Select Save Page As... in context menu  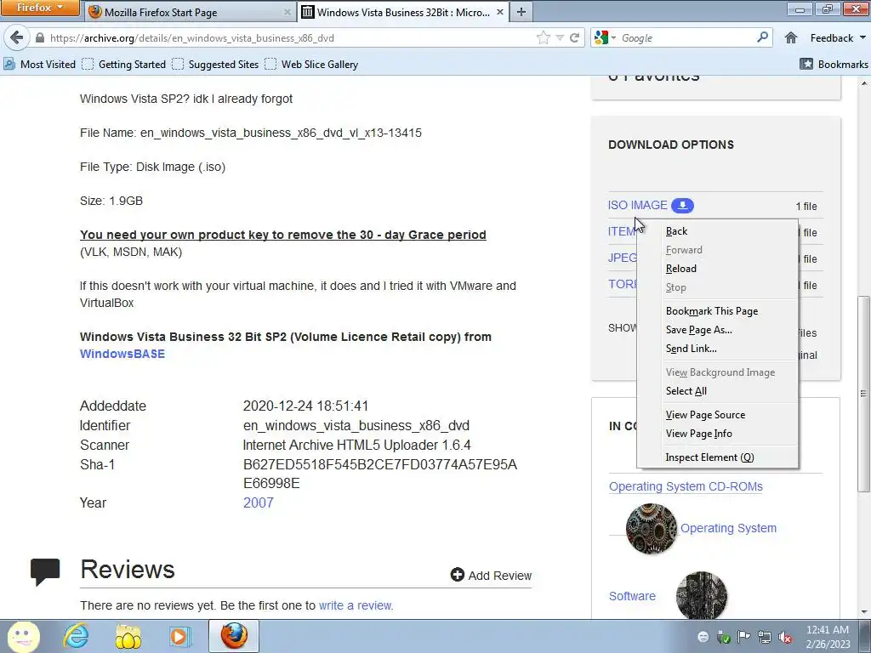tap(717, 330)
